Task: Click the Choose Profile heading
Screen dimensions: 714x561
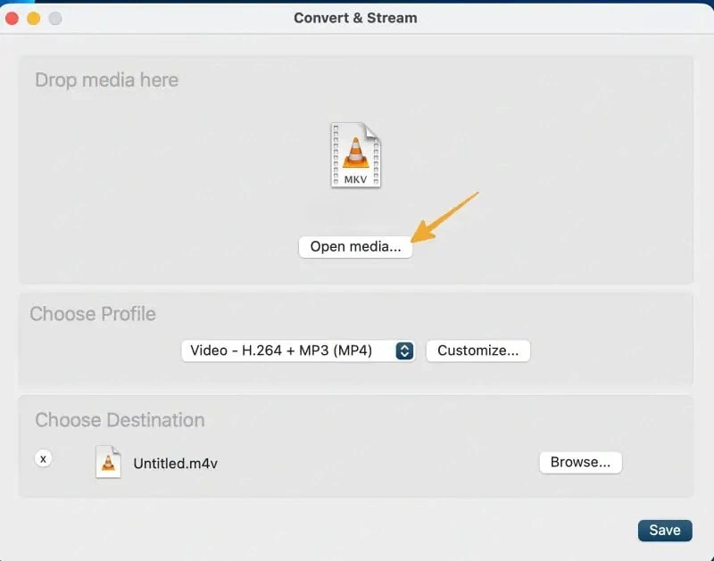Action: click(x=93, y=314)
